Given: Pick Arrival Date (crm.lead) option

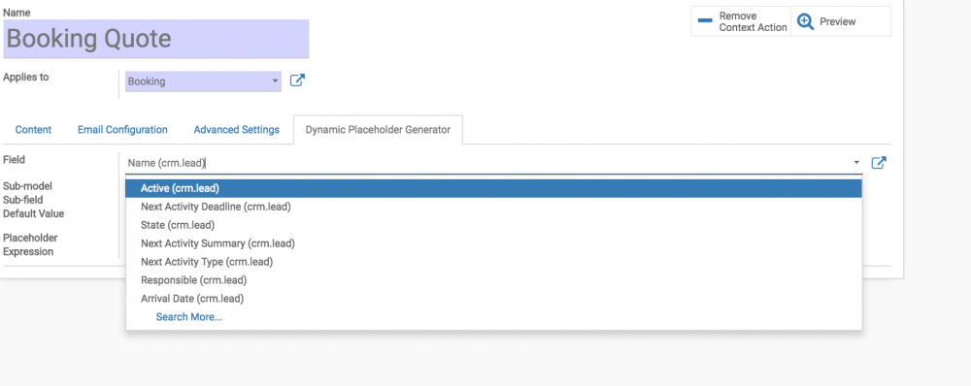Looking at the screenshot, I should point(493,299).
